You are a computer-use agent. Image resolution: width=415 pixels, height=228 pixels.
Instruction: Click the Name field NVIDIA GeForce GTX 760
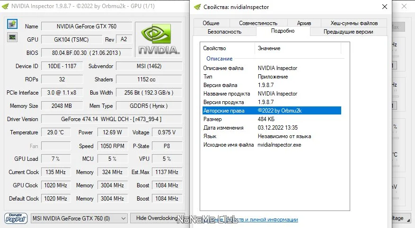point(87,26)
